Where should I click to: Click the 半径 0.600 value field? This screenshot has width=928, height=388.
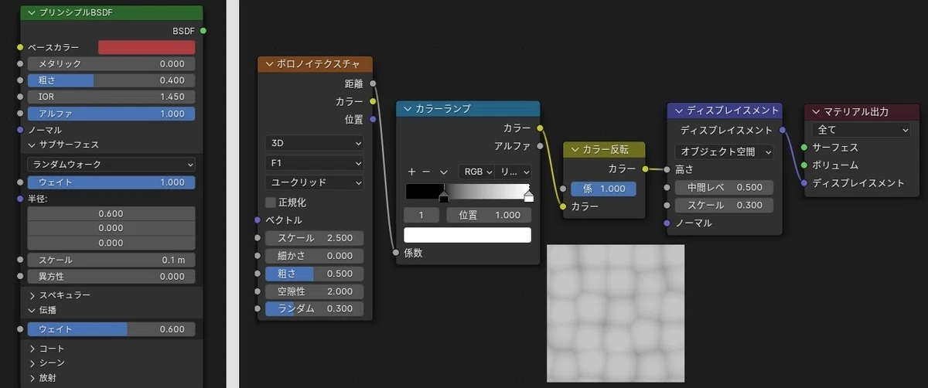tap(111, 213)
